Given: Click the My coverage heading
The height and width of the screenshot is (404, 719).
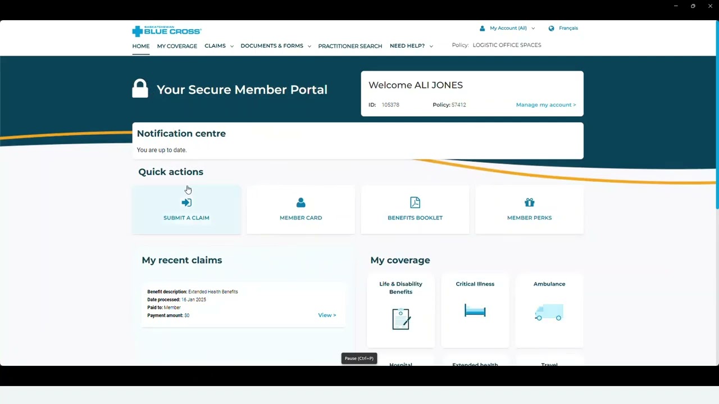Looking at the screenshot, I should (x=400, y=260).
